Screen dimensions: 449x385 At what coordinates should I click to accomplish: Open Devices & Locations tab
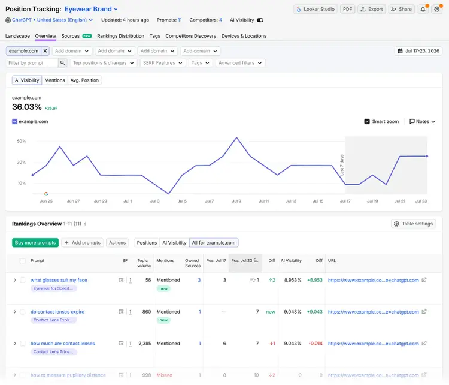244,36
